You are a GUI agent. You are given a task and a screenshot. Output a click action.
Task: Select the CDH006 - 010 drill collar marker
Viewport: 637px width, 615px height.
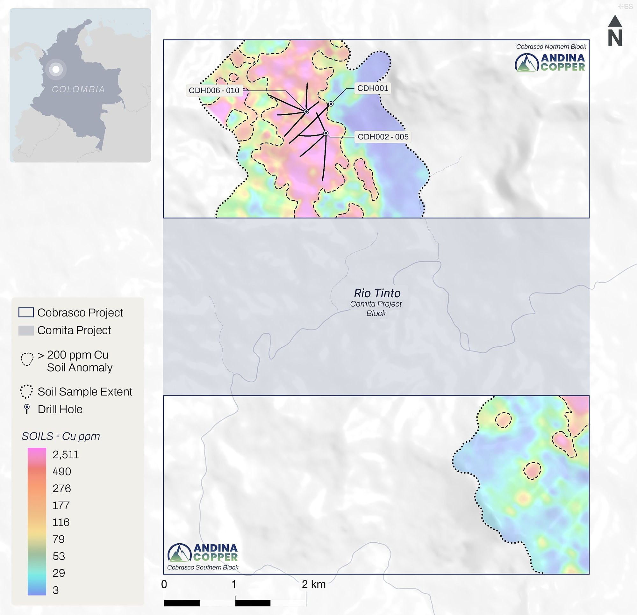click(306, 112)
